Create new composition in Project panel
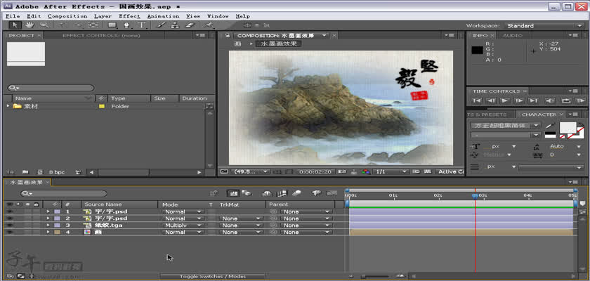Image resolution: width=590 pixels, height=281 pixels. click(x=40, y=172)
